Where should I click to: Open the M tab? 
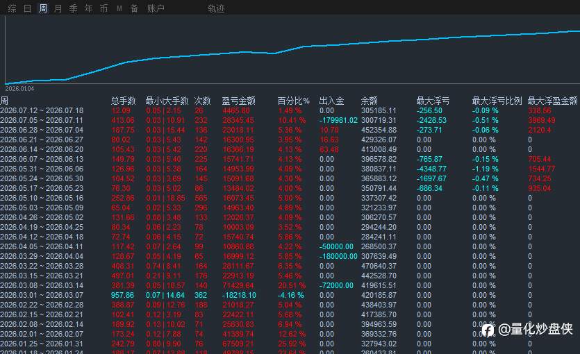(x=119, y=8)
